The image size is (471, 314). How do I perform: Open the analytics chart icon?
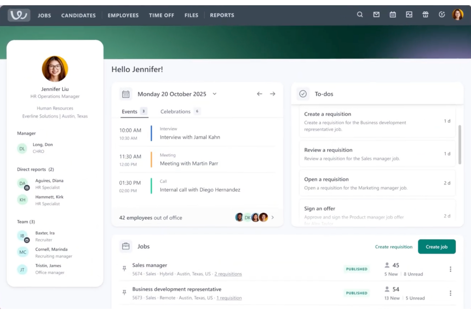coord(409,14)
